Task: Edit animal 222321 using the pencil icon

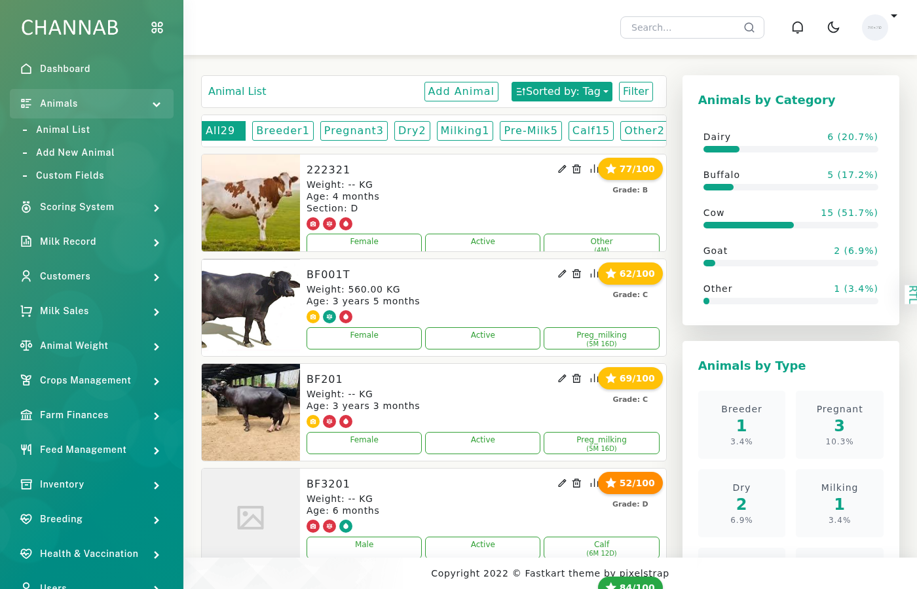Action: [x=562, y=169]
